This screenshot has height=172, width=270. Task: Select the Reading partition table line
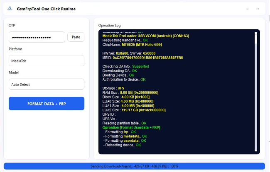click(124, 123)
